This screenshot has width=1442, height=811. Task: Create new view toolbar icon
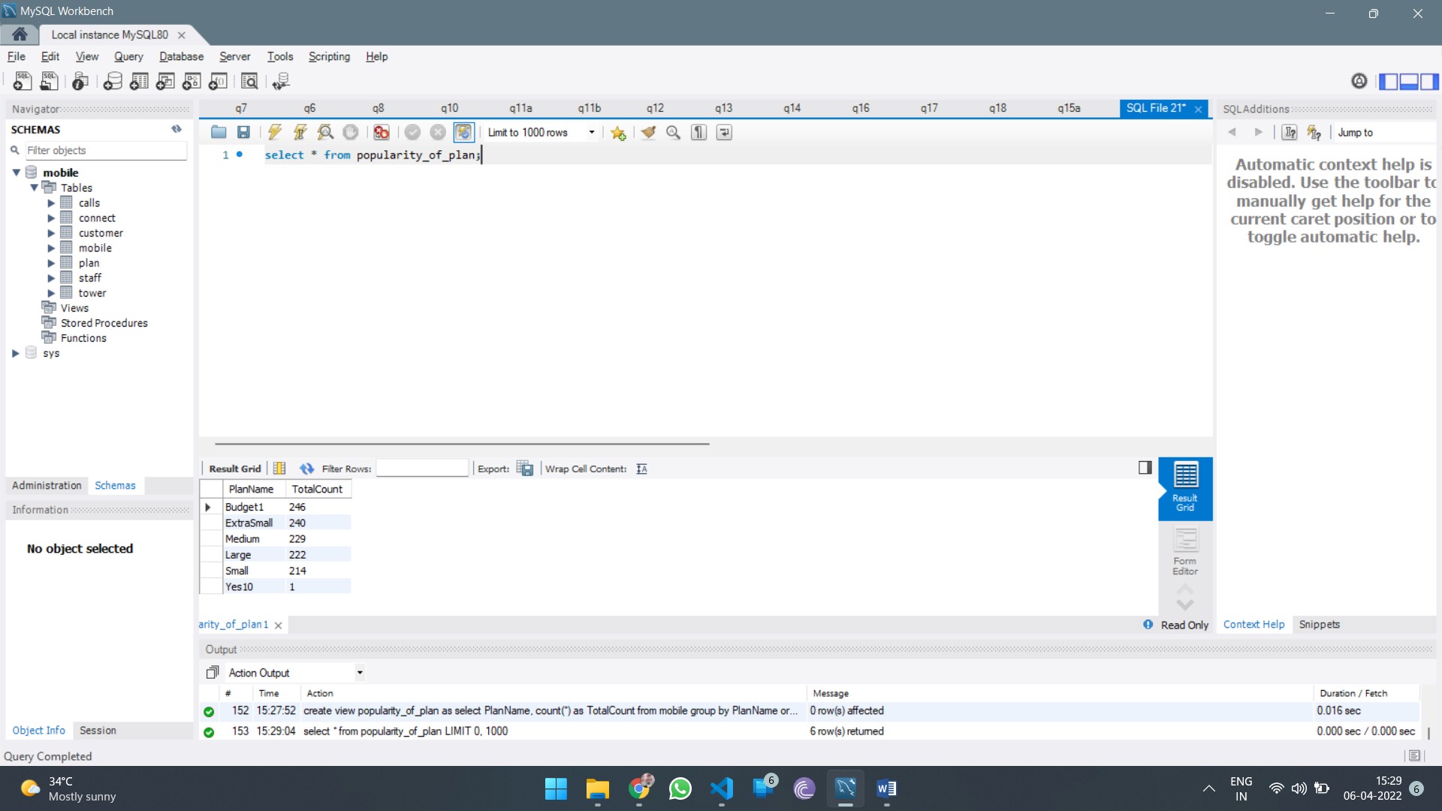(x=165, y=81)
